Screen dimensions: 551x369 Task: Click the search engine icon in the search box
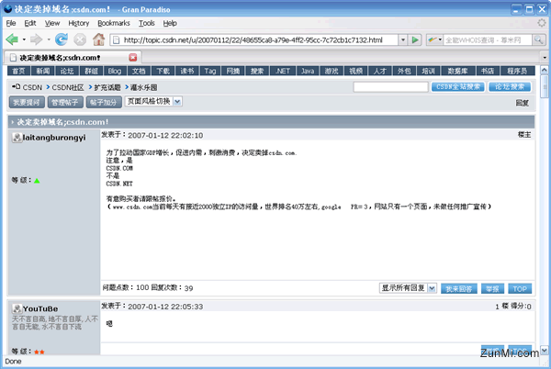click(433, 39)
